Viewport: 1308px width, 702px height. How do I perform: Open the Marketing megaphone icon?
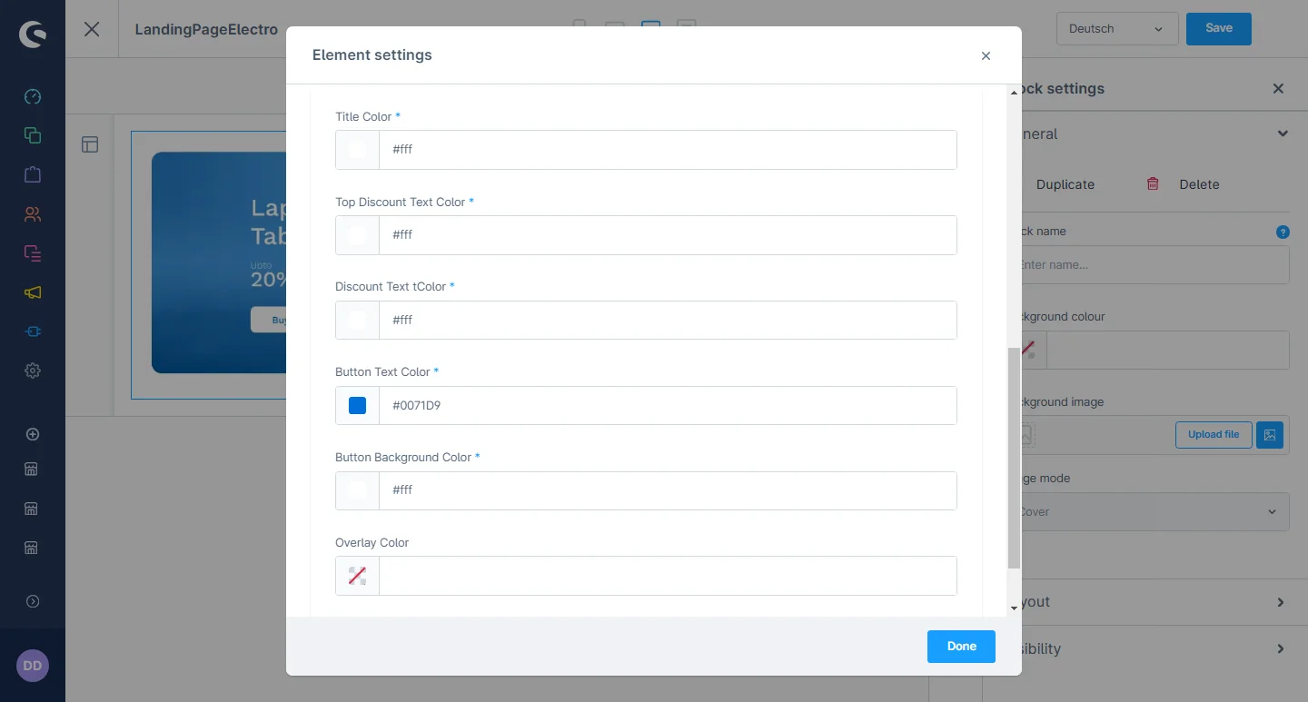33,292
